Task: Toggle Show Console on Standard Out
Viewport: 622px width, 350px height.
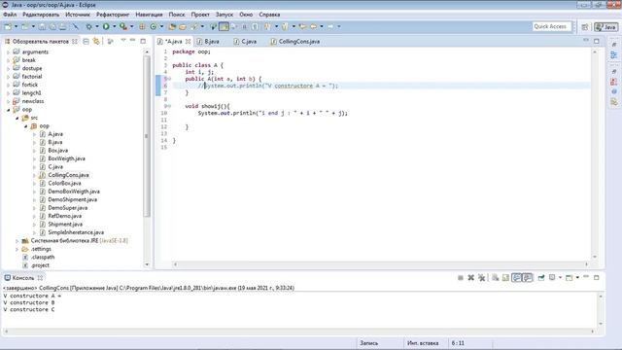Action: coord(516,278)
